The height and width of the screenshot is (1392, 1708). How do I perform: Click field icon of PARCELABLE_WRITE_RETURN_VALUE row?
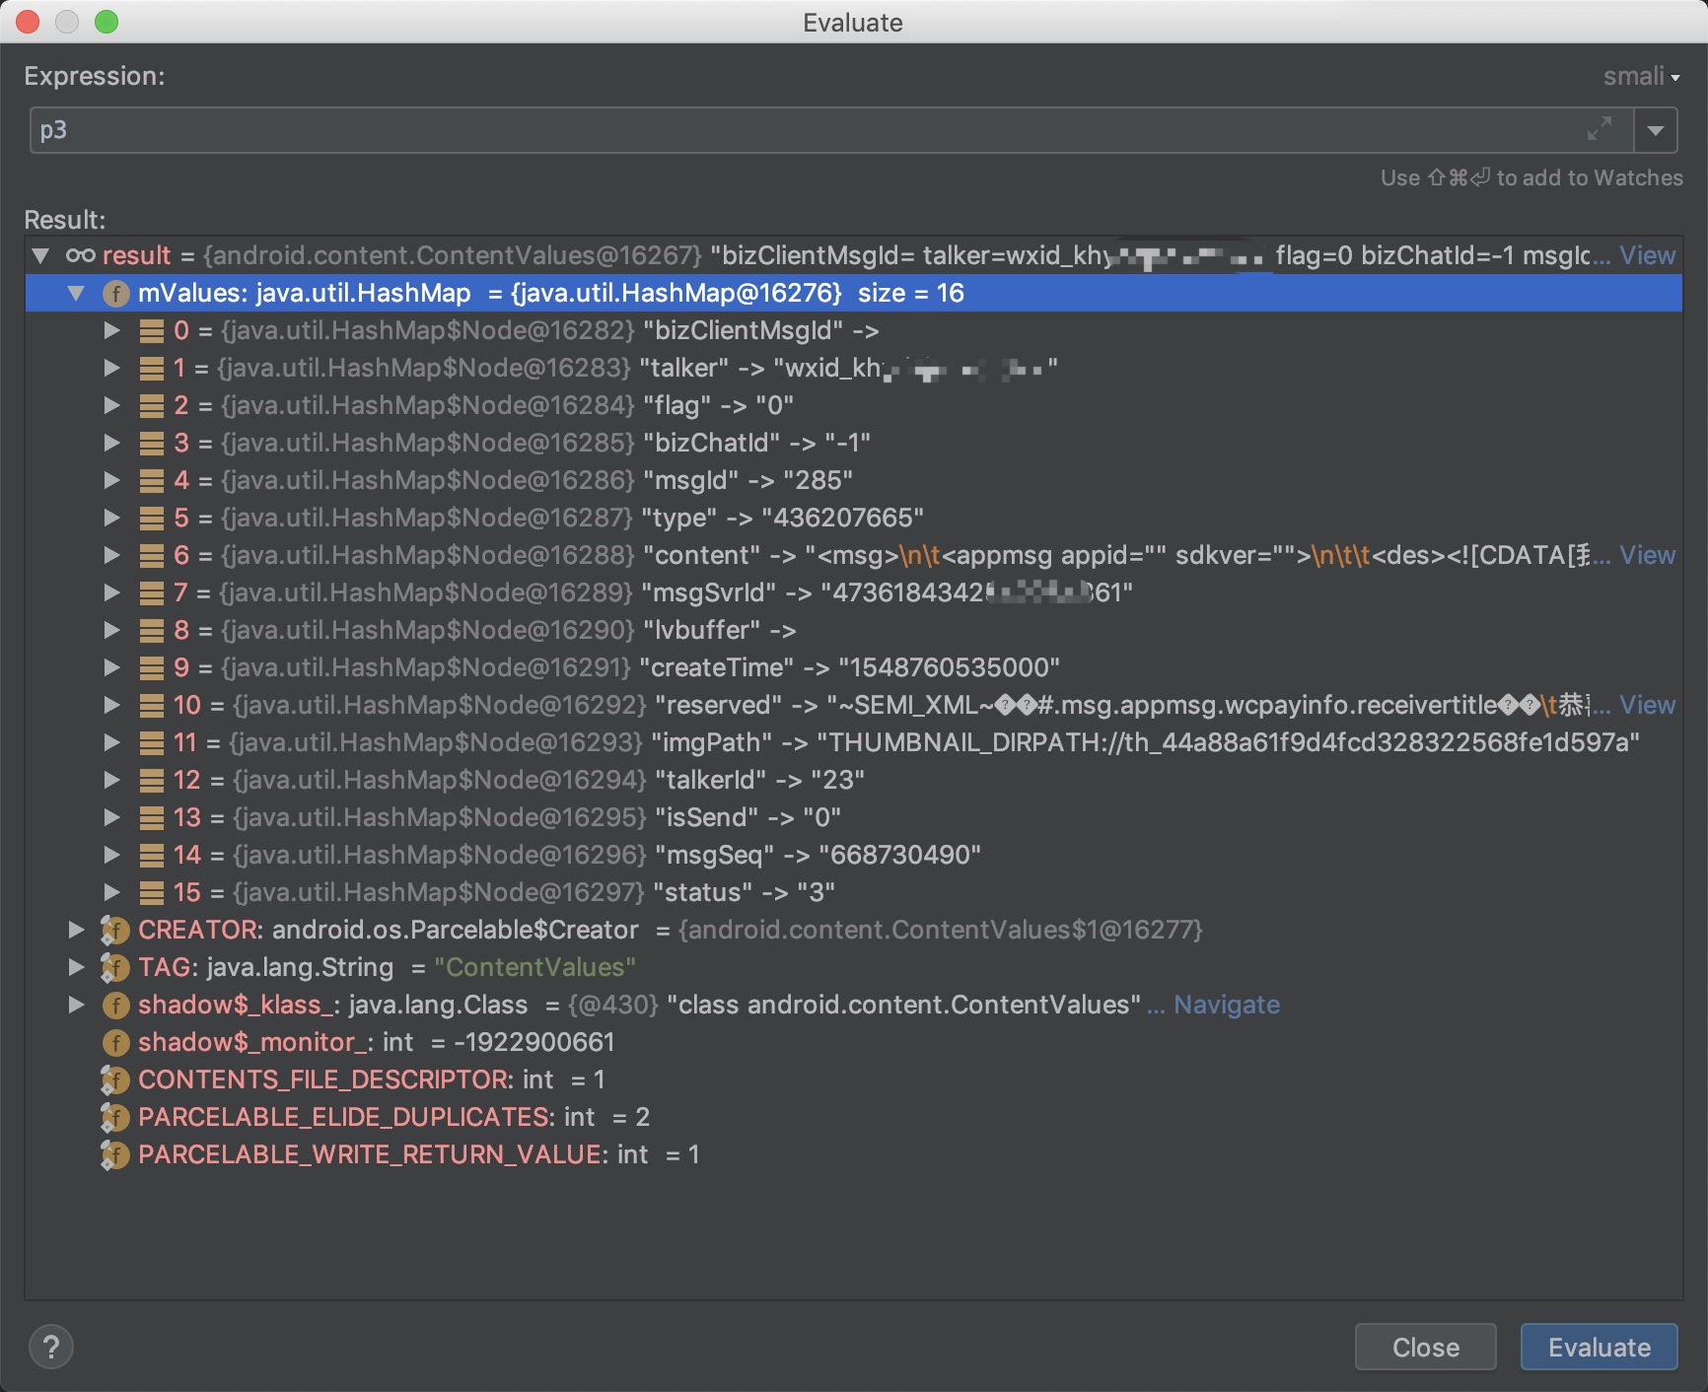click(115, 1154)
